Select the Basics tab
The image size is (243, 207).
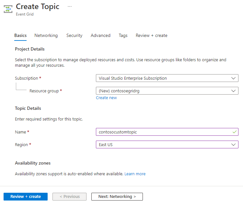20,35
